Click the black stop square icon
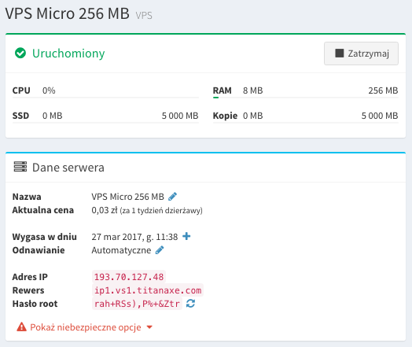Viewport: 412px width, 347px height. (x=339, y=53)
